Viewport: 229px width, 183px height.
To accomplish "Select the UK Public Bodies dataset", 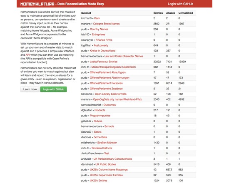I will click(106, 164).
